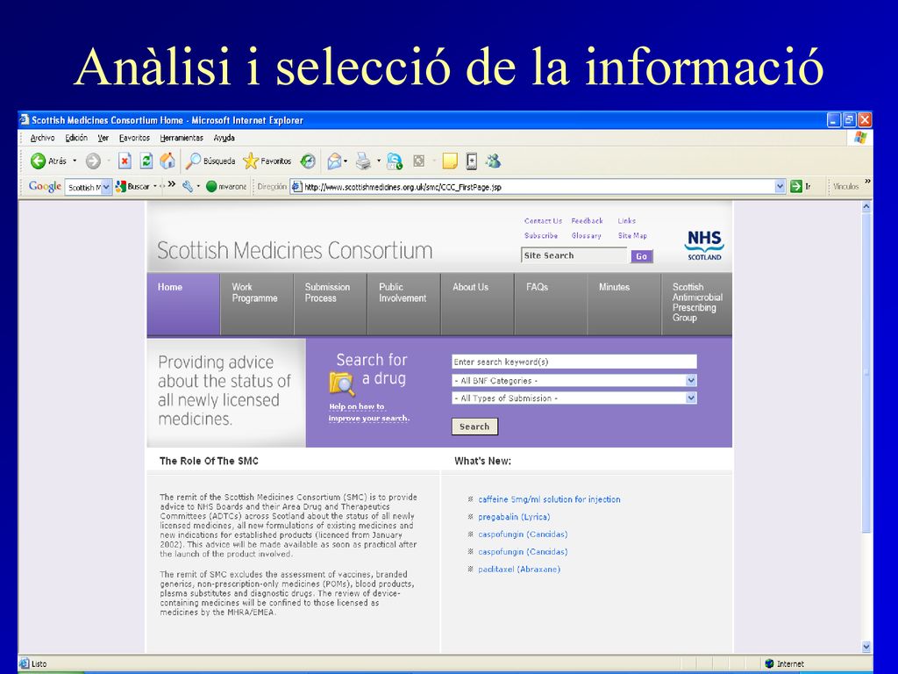
Task: Open All Types of Submission dropdown
Action: point(691,398)
